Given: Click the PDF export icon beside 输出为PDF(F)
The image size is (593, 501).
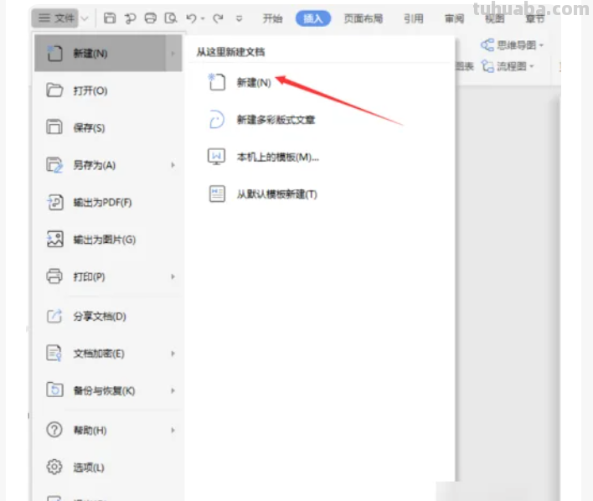Looking at the screenshot, I should pyautogui.click(x=54, y=202).
